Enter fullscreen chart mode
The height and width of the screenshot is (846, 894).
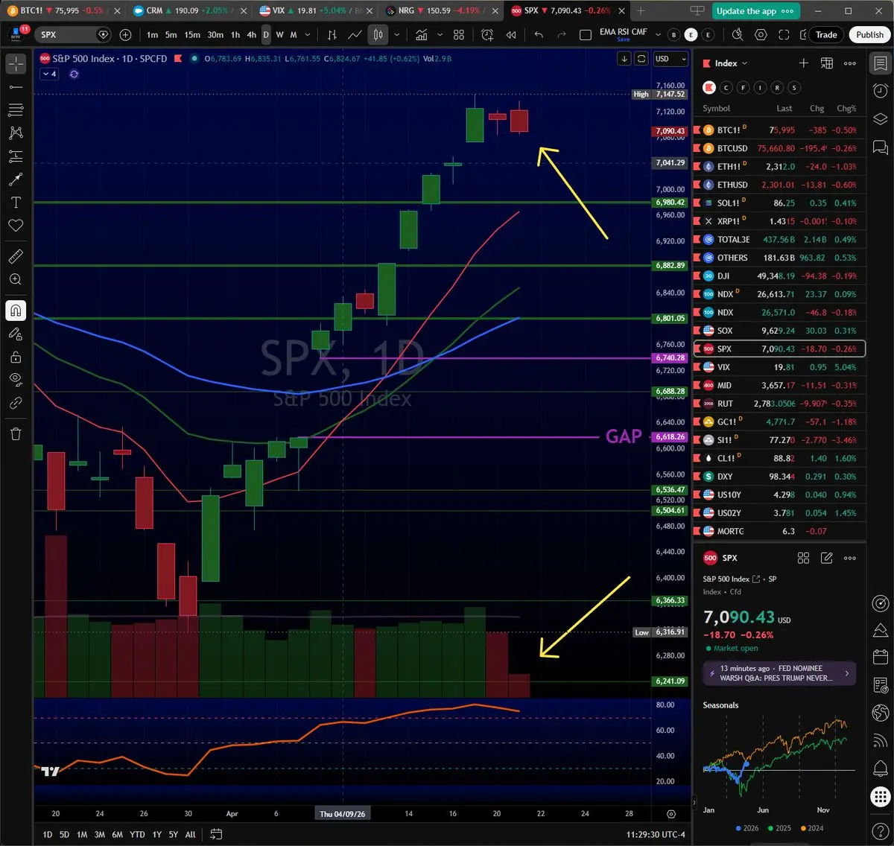click(784, 35)
